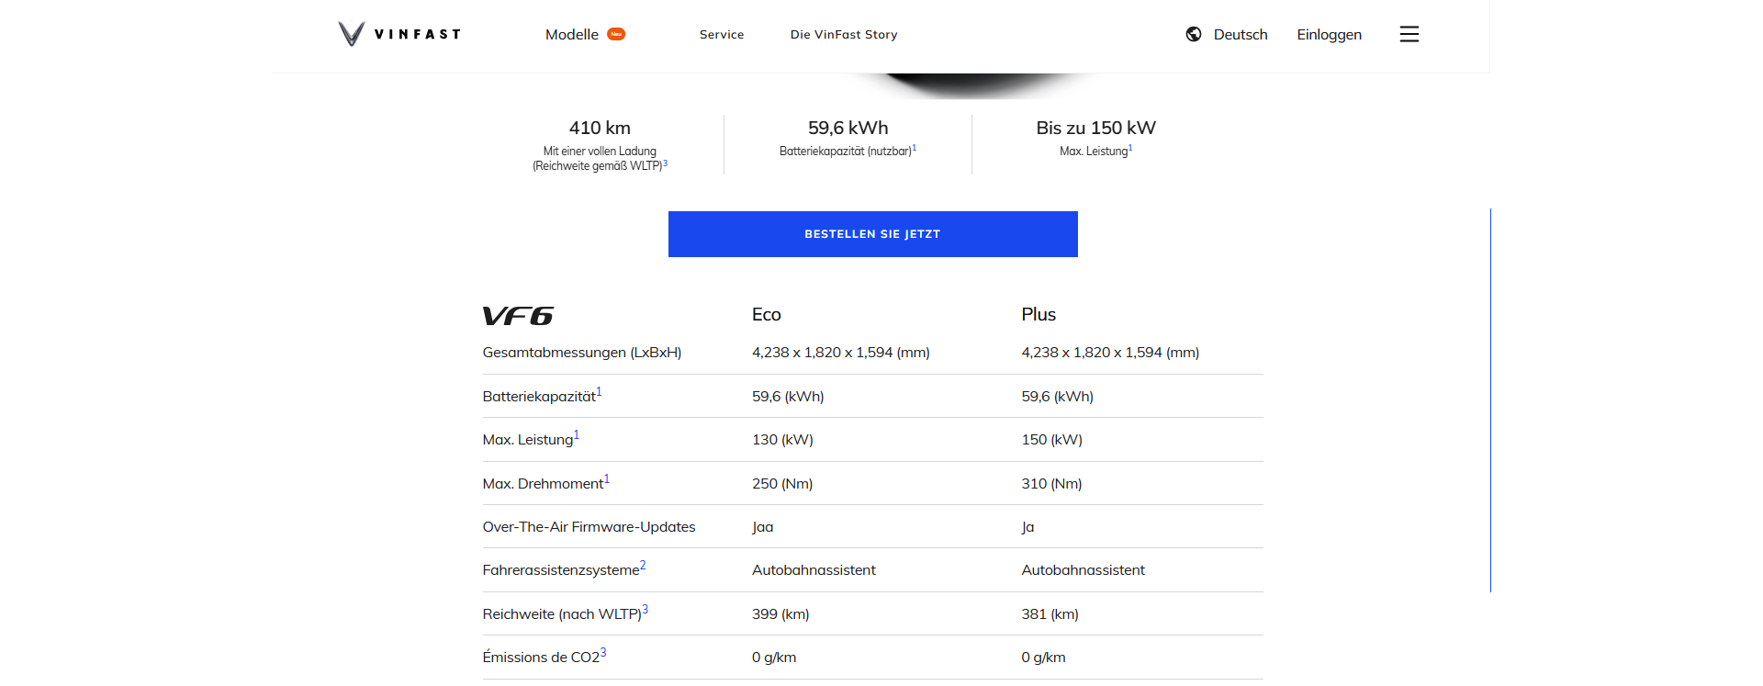Switch language via 'Deutsch' selector
Viewport: 1763px width, 686px height.
pyautogui.click(x=1241, y=34)
